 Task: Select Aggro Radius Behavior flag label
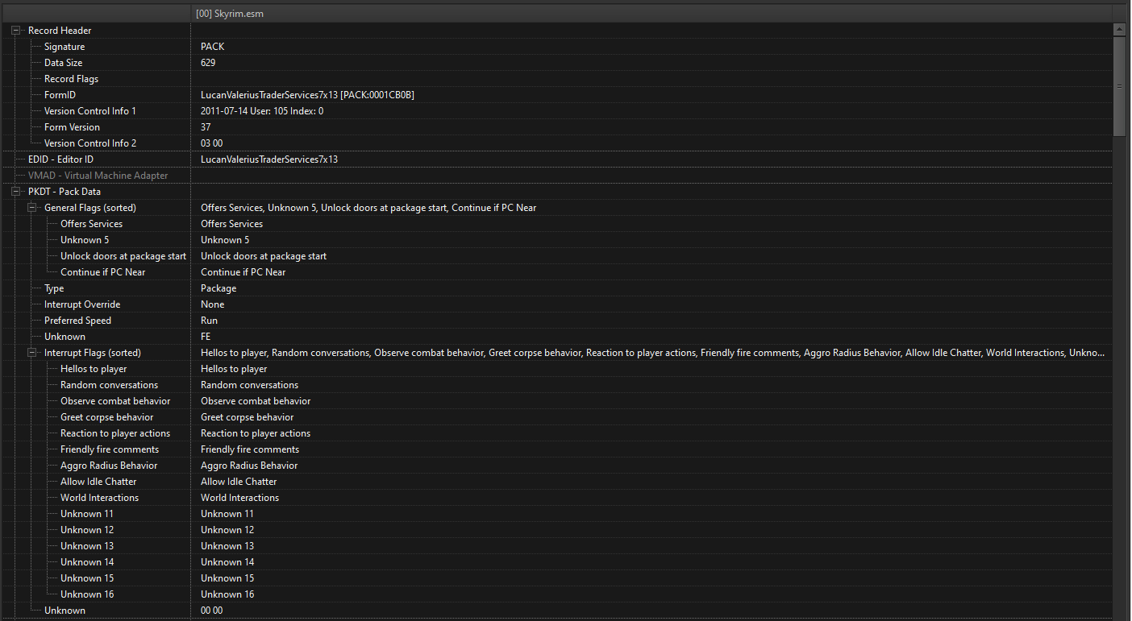[x=109, y=466]
